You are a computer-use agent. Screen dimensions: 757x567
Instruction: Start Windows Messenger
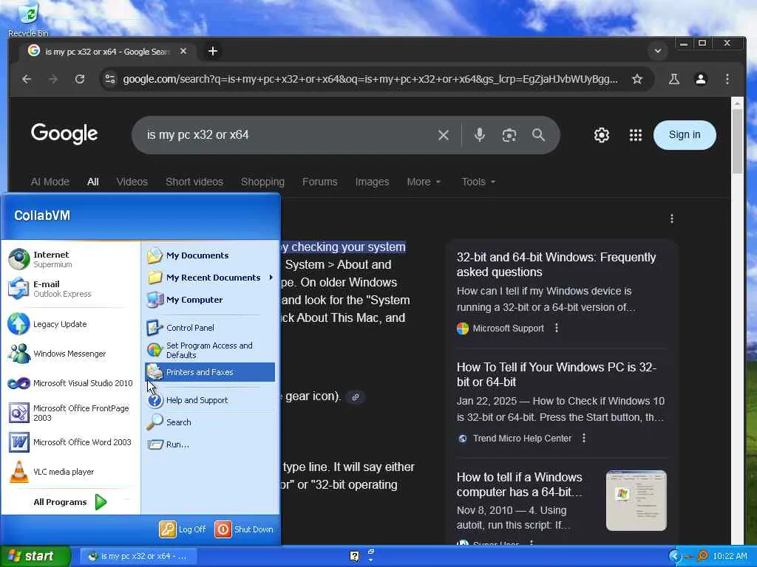coord(72,354)
